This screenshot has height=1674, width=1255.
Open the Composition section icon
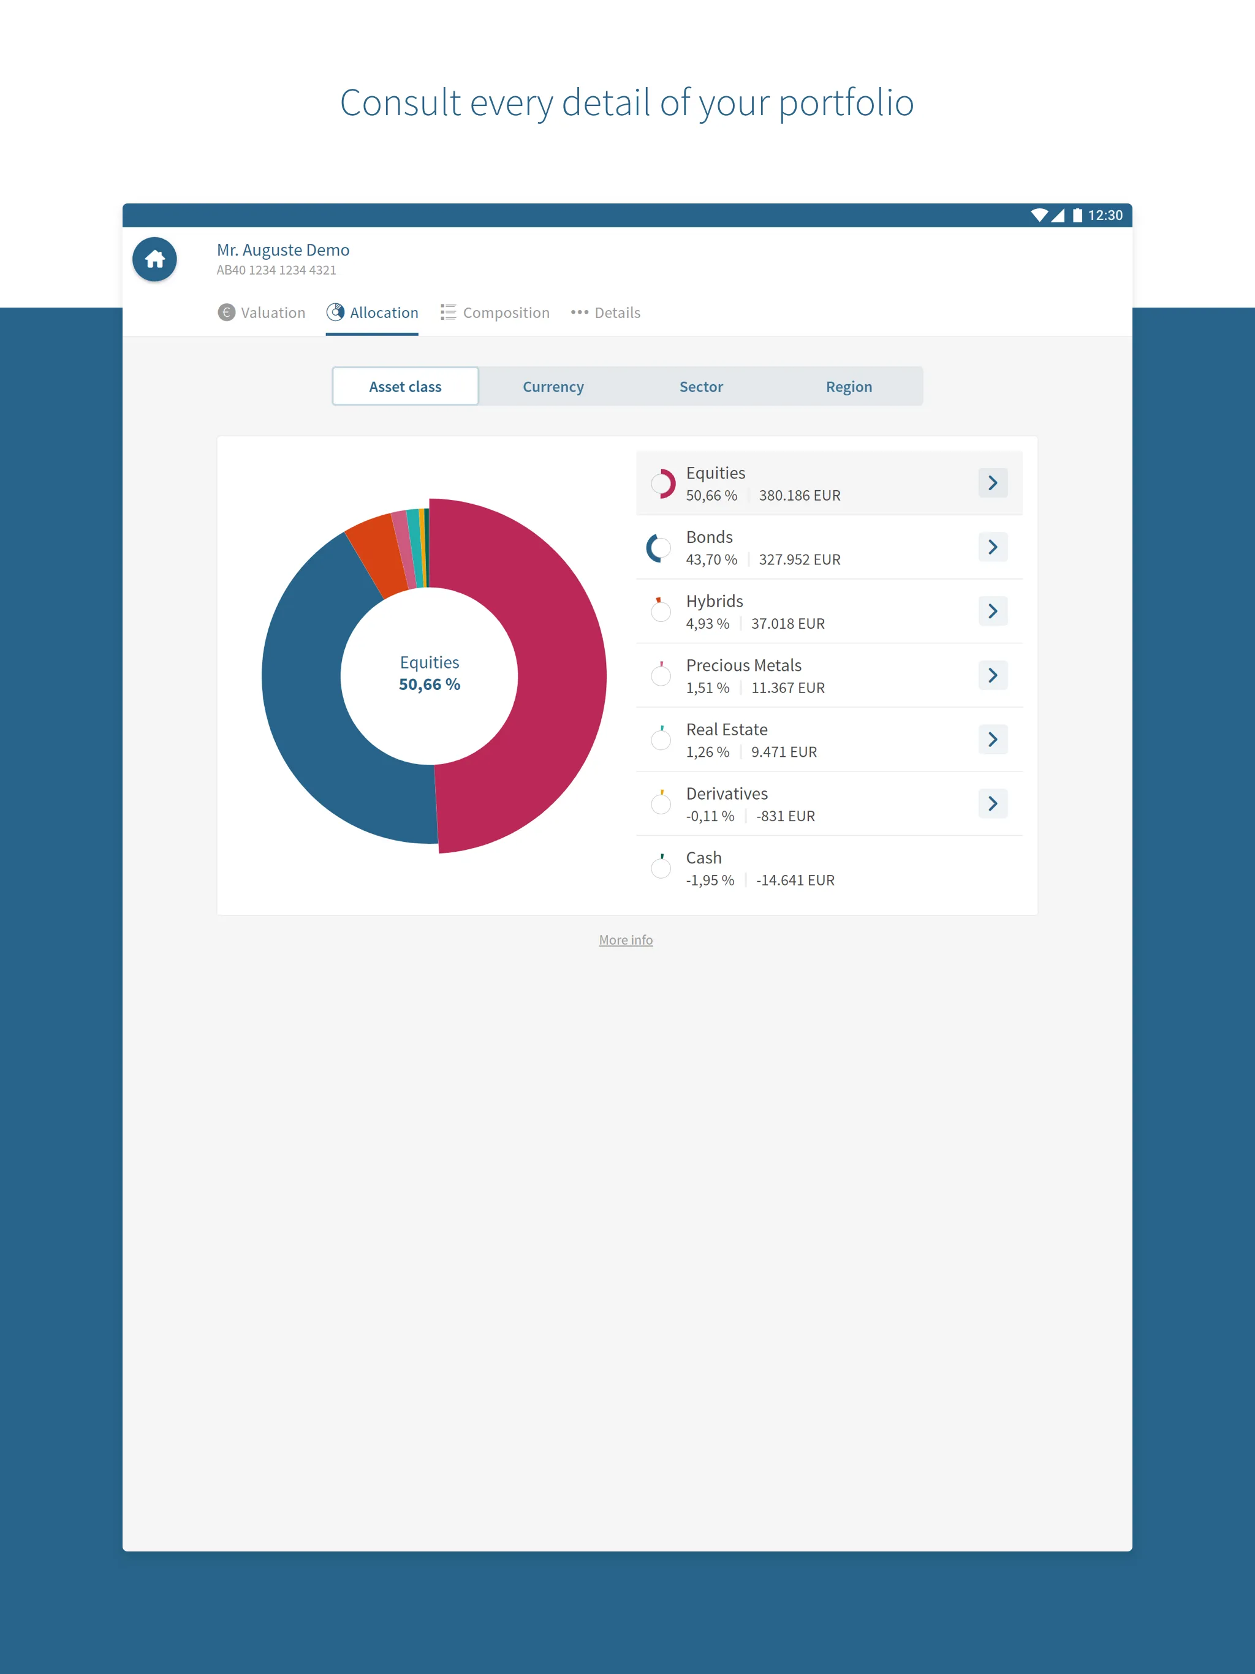(x=448, y=312)
